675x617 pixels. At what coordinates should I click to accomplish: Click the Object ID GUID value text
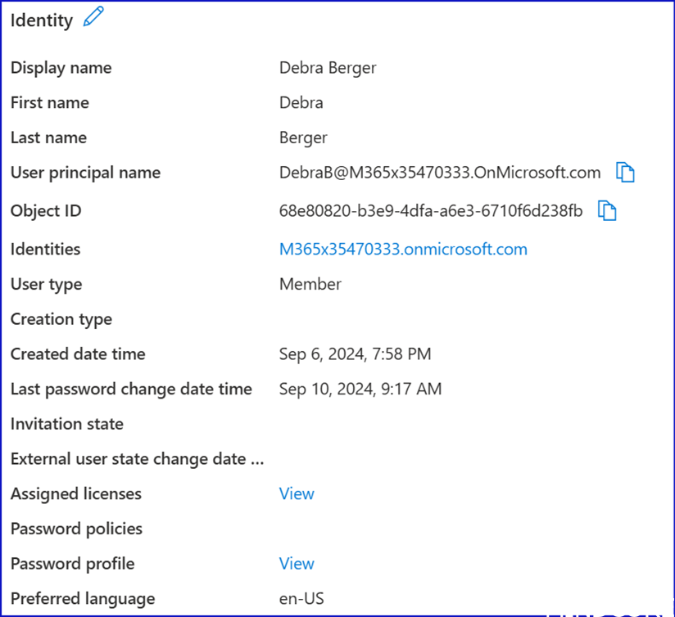pos(431,211)
